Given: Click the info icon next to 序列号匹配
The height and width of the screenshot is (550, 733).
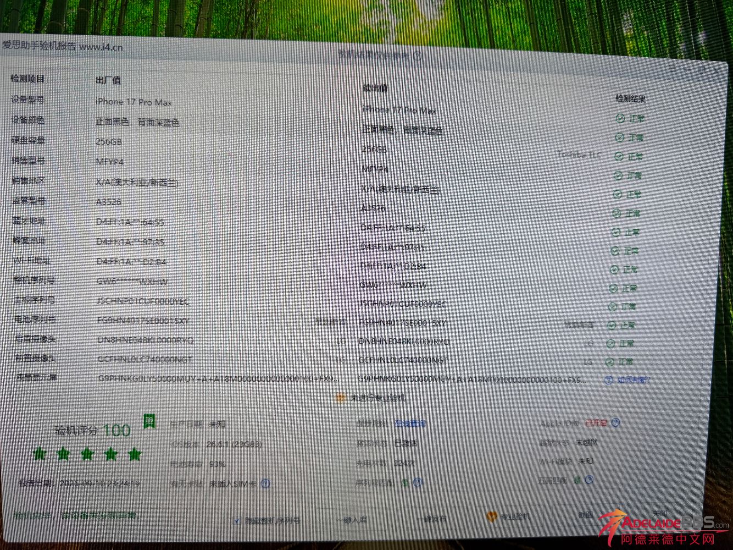Looking at the screenshot, I should point(418,482).
